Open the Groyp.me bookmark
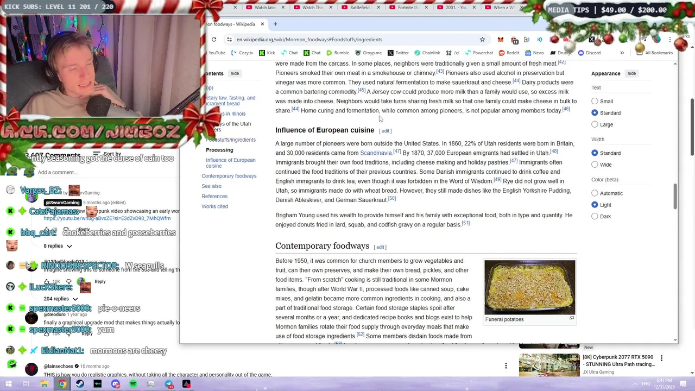 368,53
